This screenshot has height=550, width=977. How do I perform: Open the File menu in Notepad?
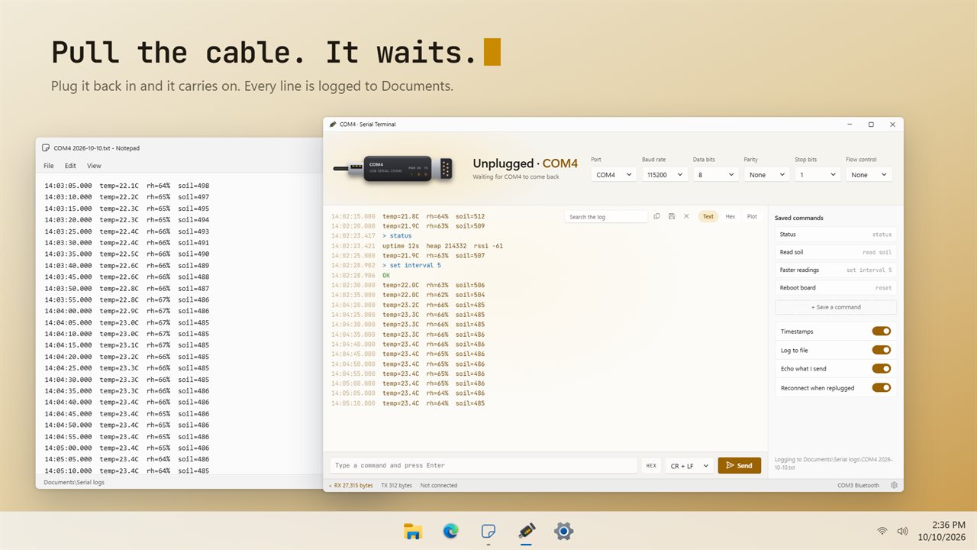tap(49, 166)
